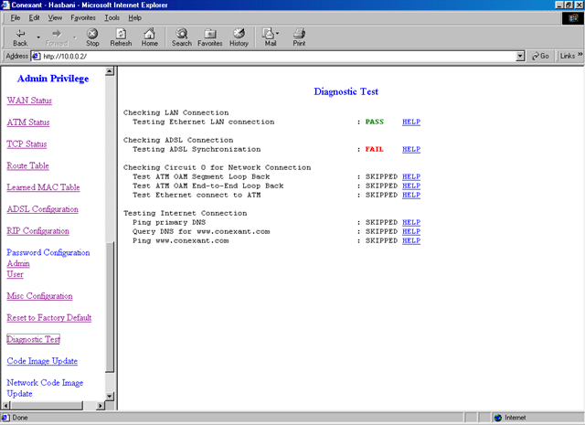Open the Help menu
585x425 pixels.
[134, 18]
